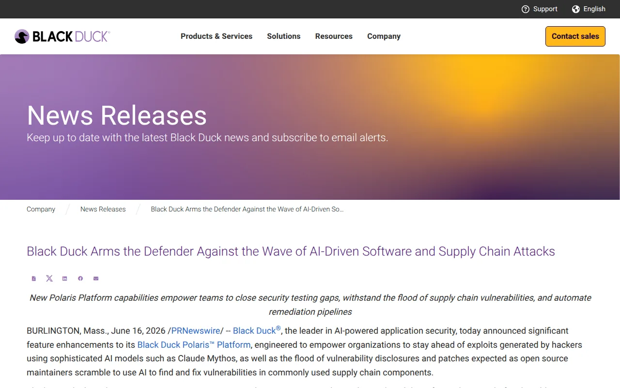
Task: Click the truncated article title breadcrumb
Action: [x=247, y=209]
